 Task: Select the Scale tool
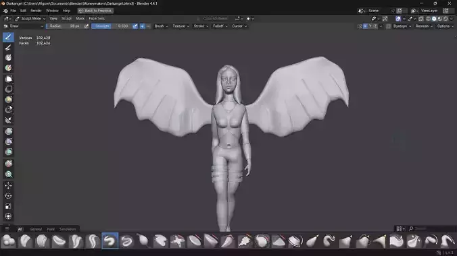pyautogui.click(x=8, y=206)
